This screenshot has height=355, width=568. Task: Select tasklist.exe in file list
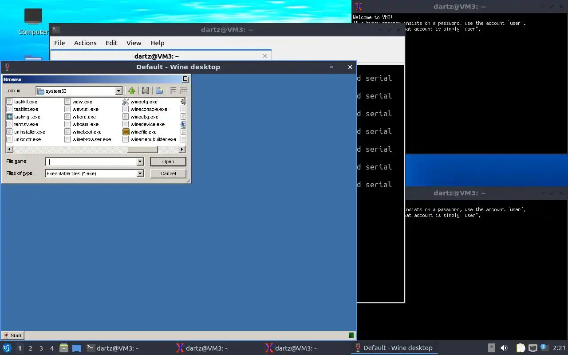[26, 109]
